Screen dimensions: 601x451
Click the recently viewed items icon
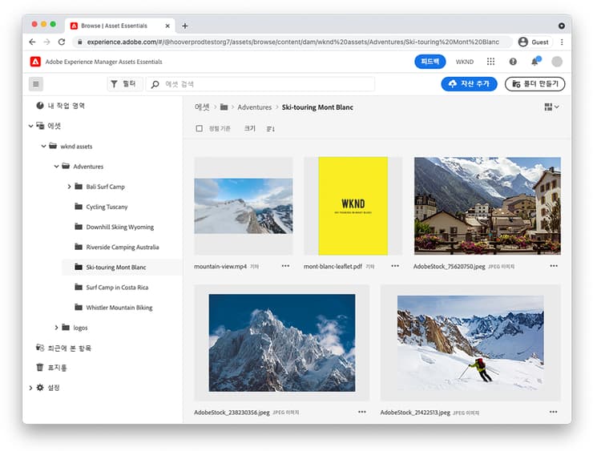pos(40,348)
